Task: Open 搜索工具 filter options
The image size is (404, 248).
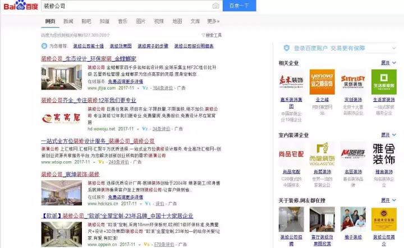Action: (x=212, y=35)
